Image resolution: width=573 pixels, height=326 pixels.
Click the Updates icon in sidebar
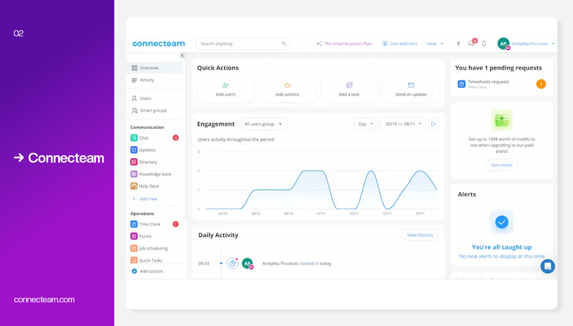pyautogui.click(x=134, y=150)
